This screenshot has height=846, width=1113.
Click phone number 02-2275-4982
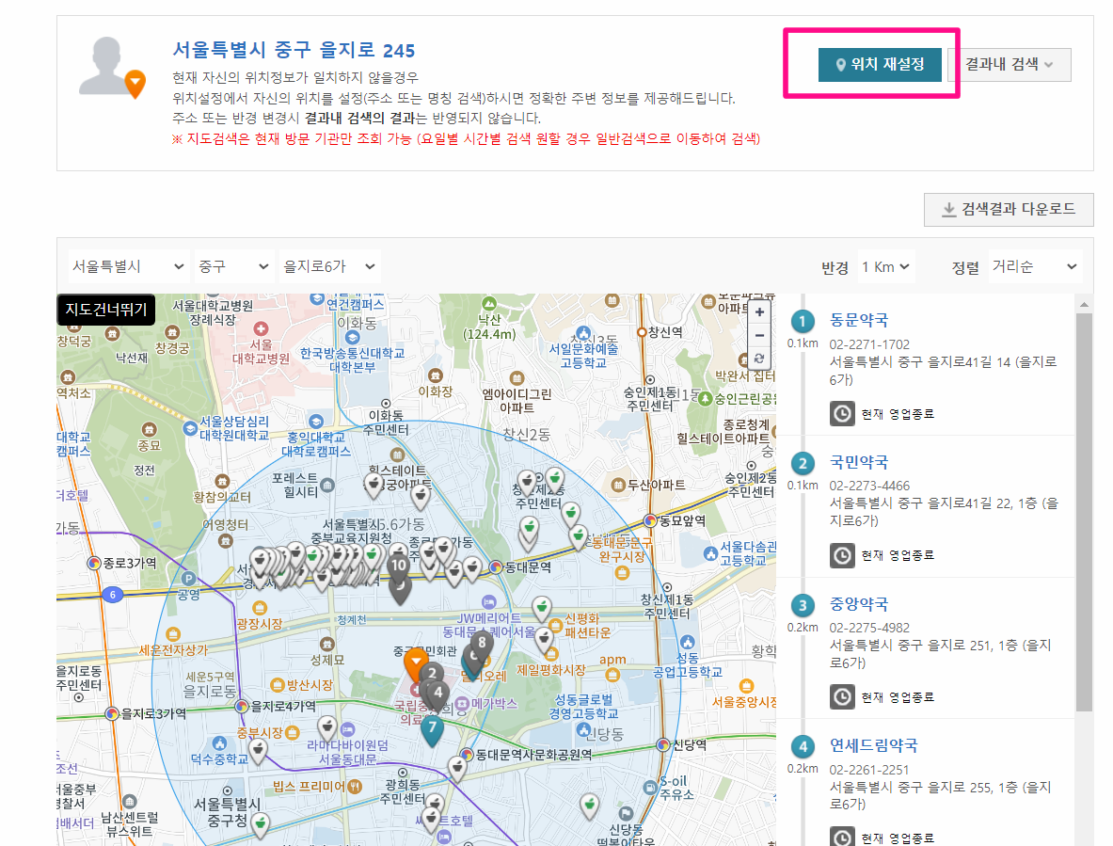869,628
